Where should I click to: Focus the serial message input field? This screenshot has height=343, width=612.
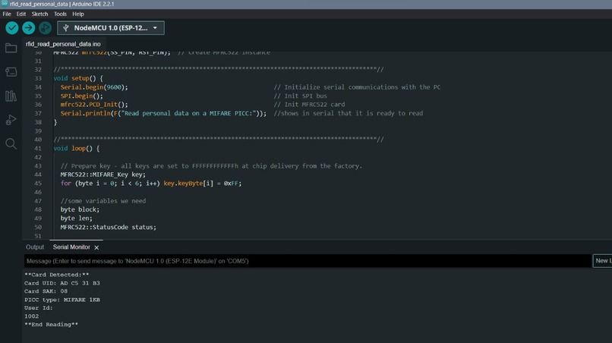[x=308, y=261]
